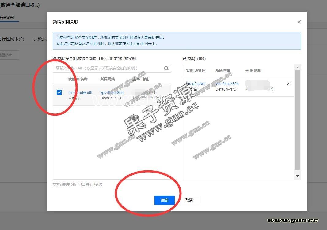The width and height of the screenshot is (327, 230).
Task: Switch to the 云数据 tab
Action: point(40,39)
